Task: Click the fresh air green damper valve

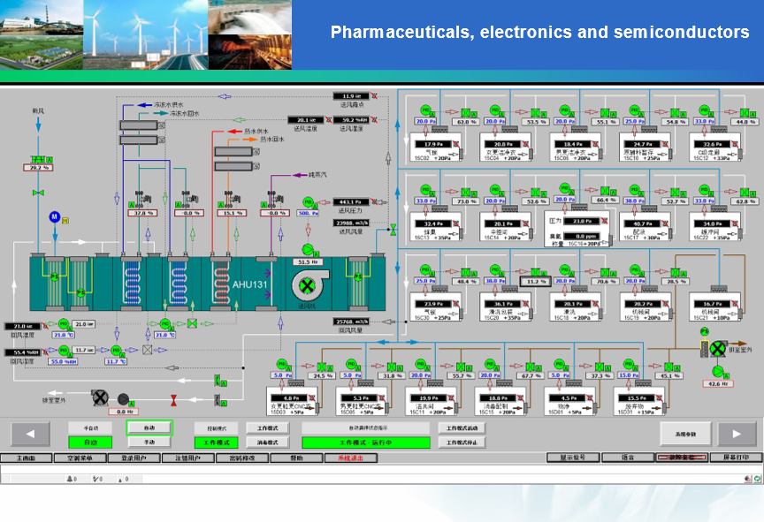Action: (38, 192)
